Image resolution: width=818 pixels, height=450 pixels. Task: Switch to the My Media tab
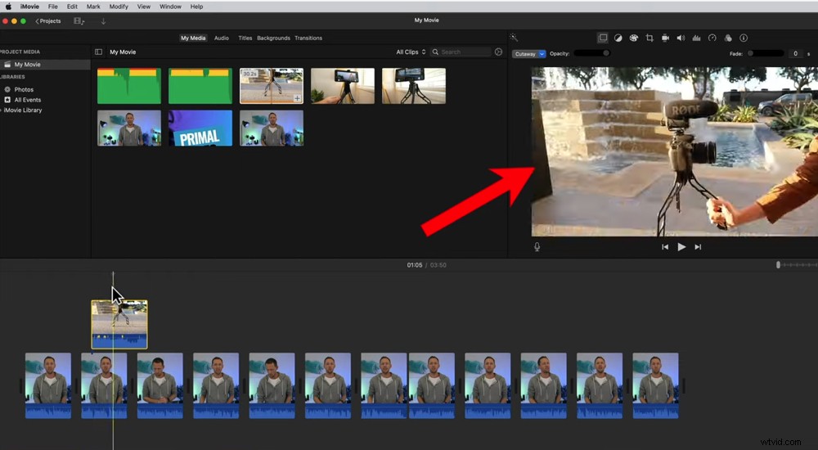click(193, 38)
